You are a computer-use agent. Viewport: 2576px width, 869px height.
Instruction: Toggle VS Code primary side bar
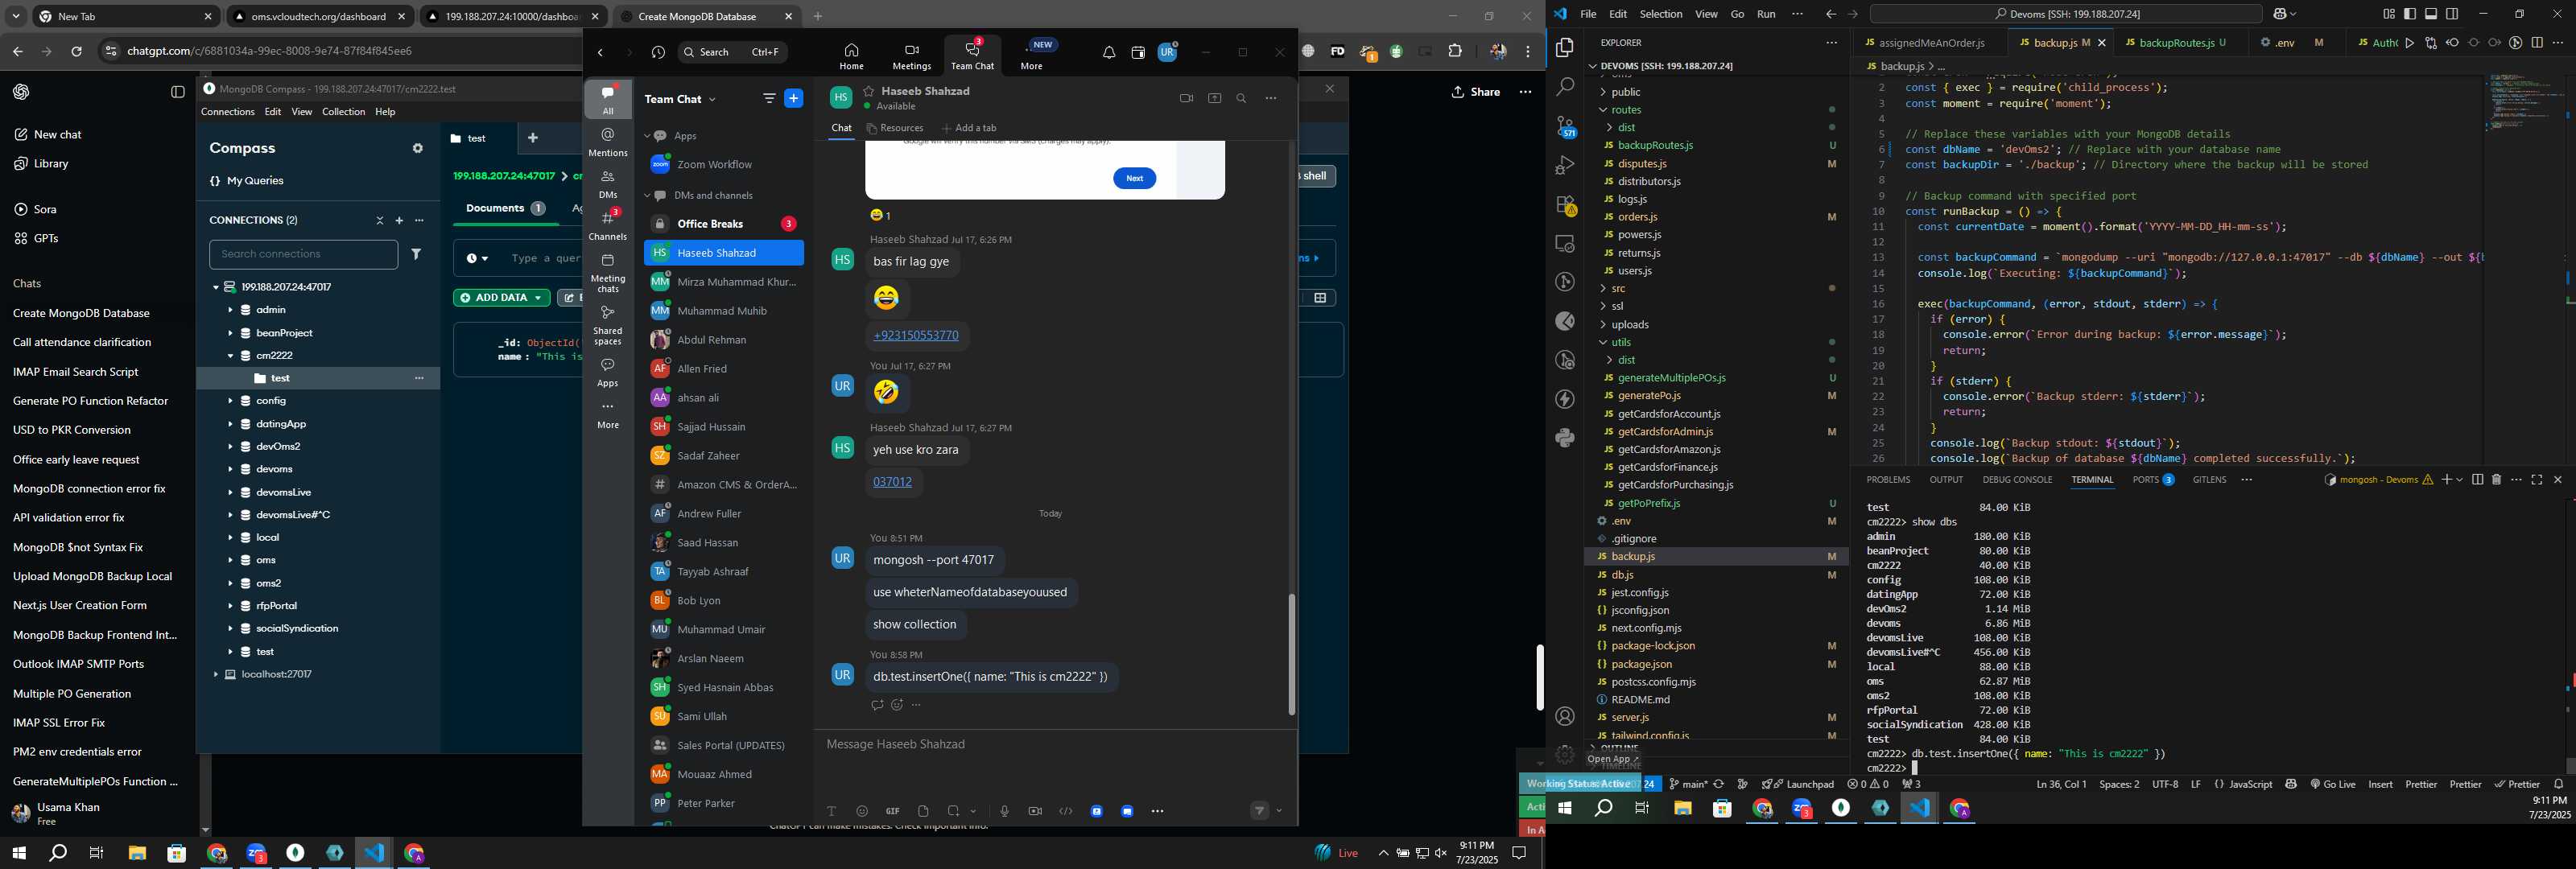point(2410,14)
